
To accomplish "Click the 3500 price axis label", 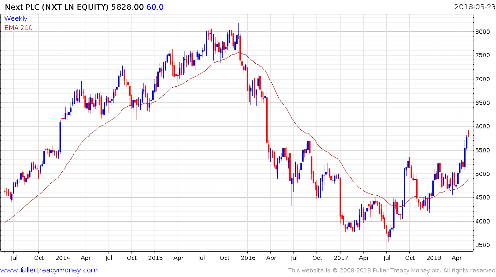I will pyautogui.click(x=483, y=245).
